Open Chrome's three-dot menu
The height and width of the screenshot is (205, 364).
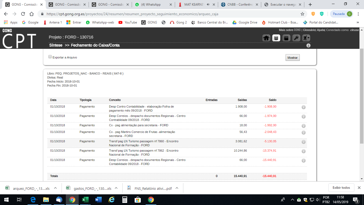point(359,14)
